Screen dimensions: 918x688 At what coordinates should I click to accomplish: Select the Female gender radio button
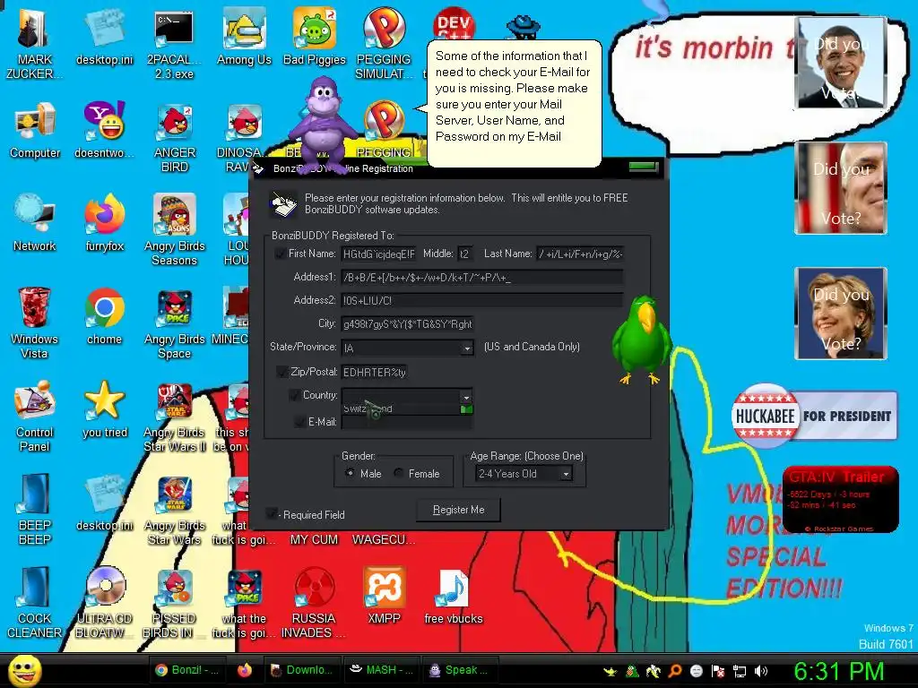click(x=398, y=473)
